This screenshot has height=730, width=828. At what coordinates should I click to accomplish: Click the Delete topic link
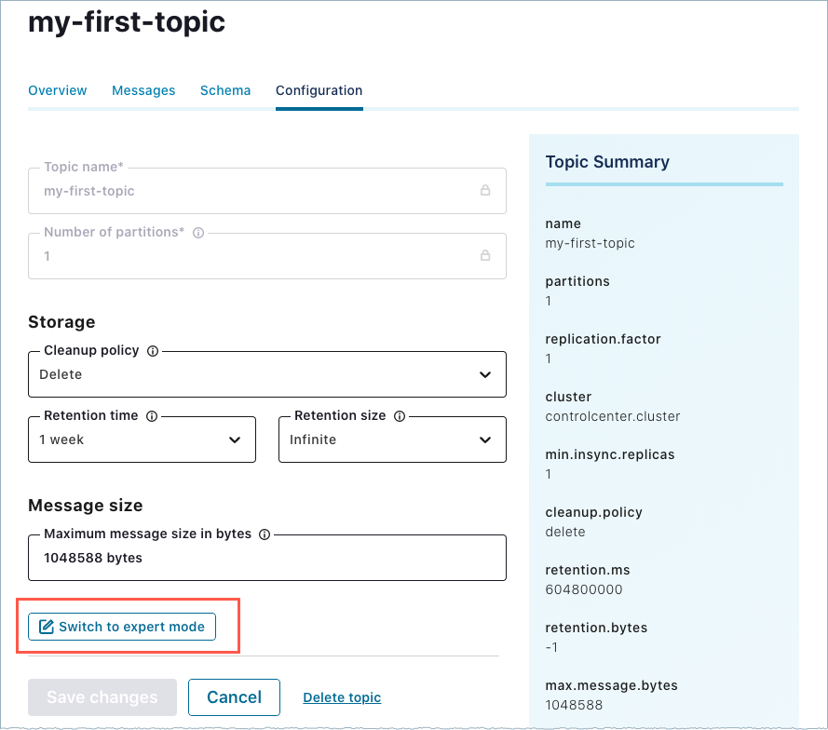click(x=343, y=696)
